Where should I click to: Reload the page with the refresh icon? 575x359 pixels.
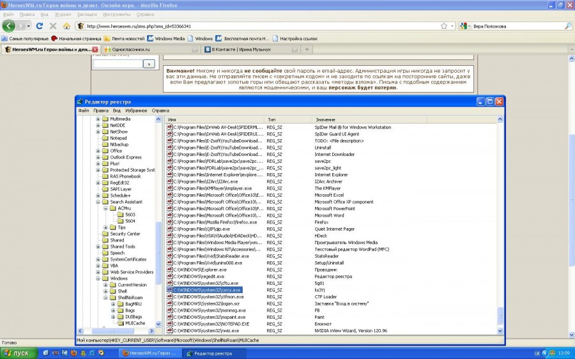[39, 26]
